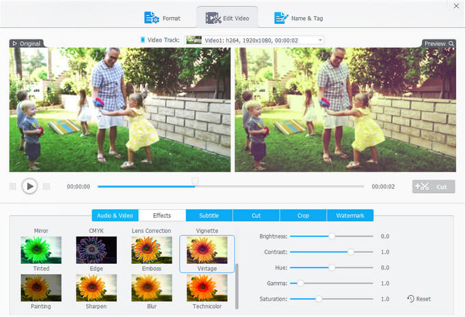Switch to the Edit Video tab
465x317 pixels.
(x=227, y=18)
